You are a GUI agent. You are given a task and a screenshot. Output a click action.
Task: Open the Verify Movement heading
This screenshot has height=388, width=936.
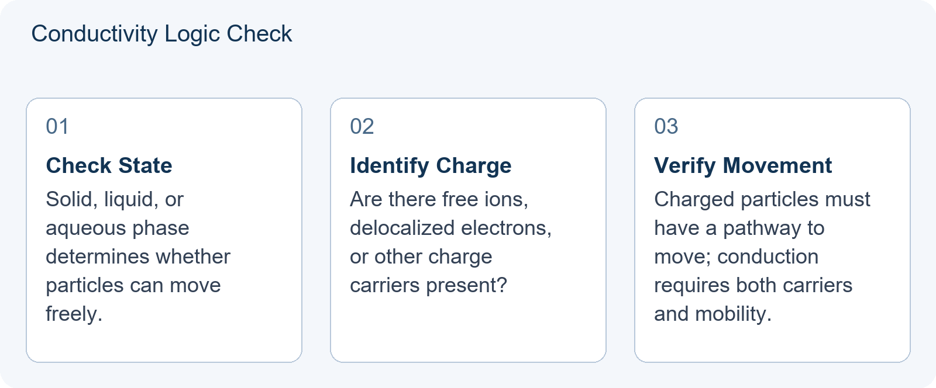click(x=742, y=165)
